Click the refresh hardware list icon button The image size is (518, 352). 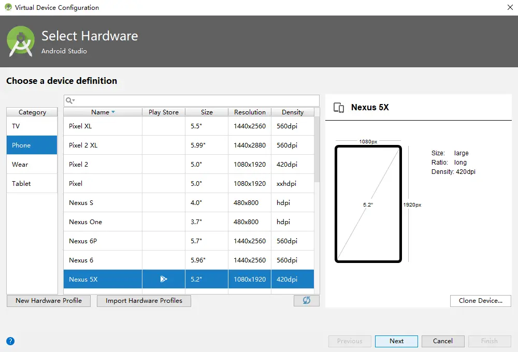pos(307,300)
